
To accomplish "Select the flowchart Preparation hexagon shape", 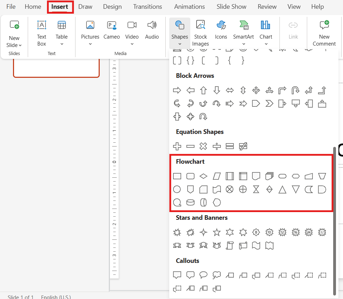I will point(296,176).
